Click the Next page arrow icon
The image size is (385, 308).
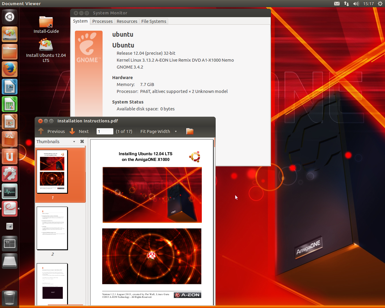pos(72,131)
